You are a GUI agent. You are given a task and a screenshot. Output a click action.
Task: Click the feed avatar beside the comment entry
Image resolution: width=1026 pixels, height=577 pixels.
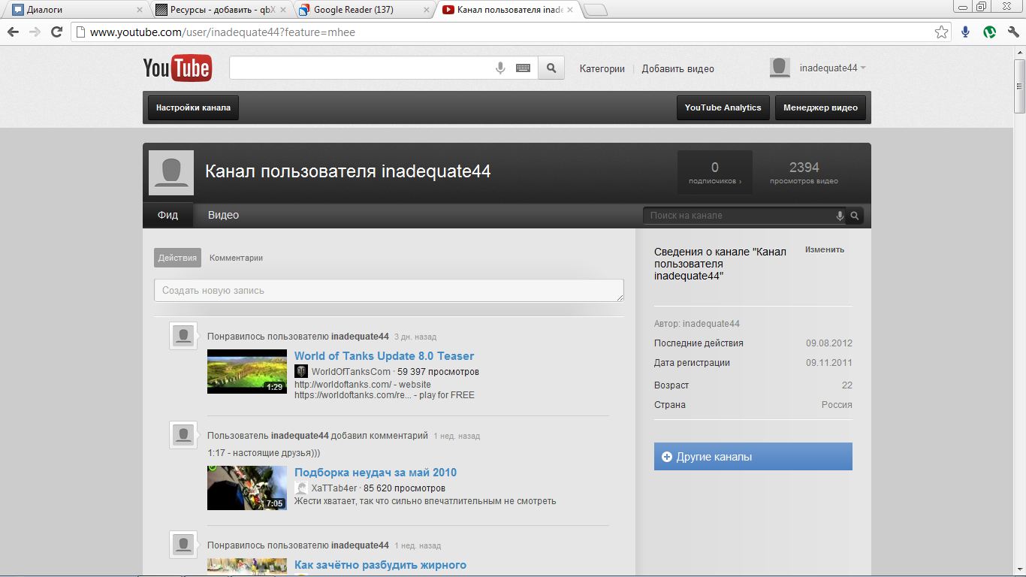(183, 435)
